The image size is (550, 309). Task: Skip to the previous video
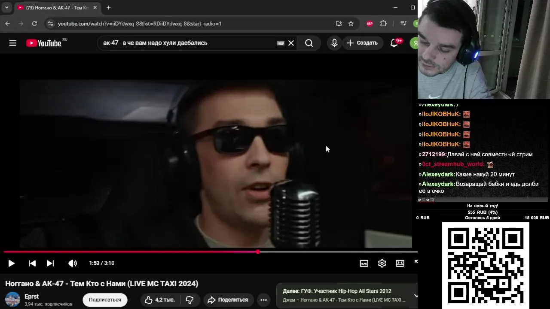pos(32,263)
